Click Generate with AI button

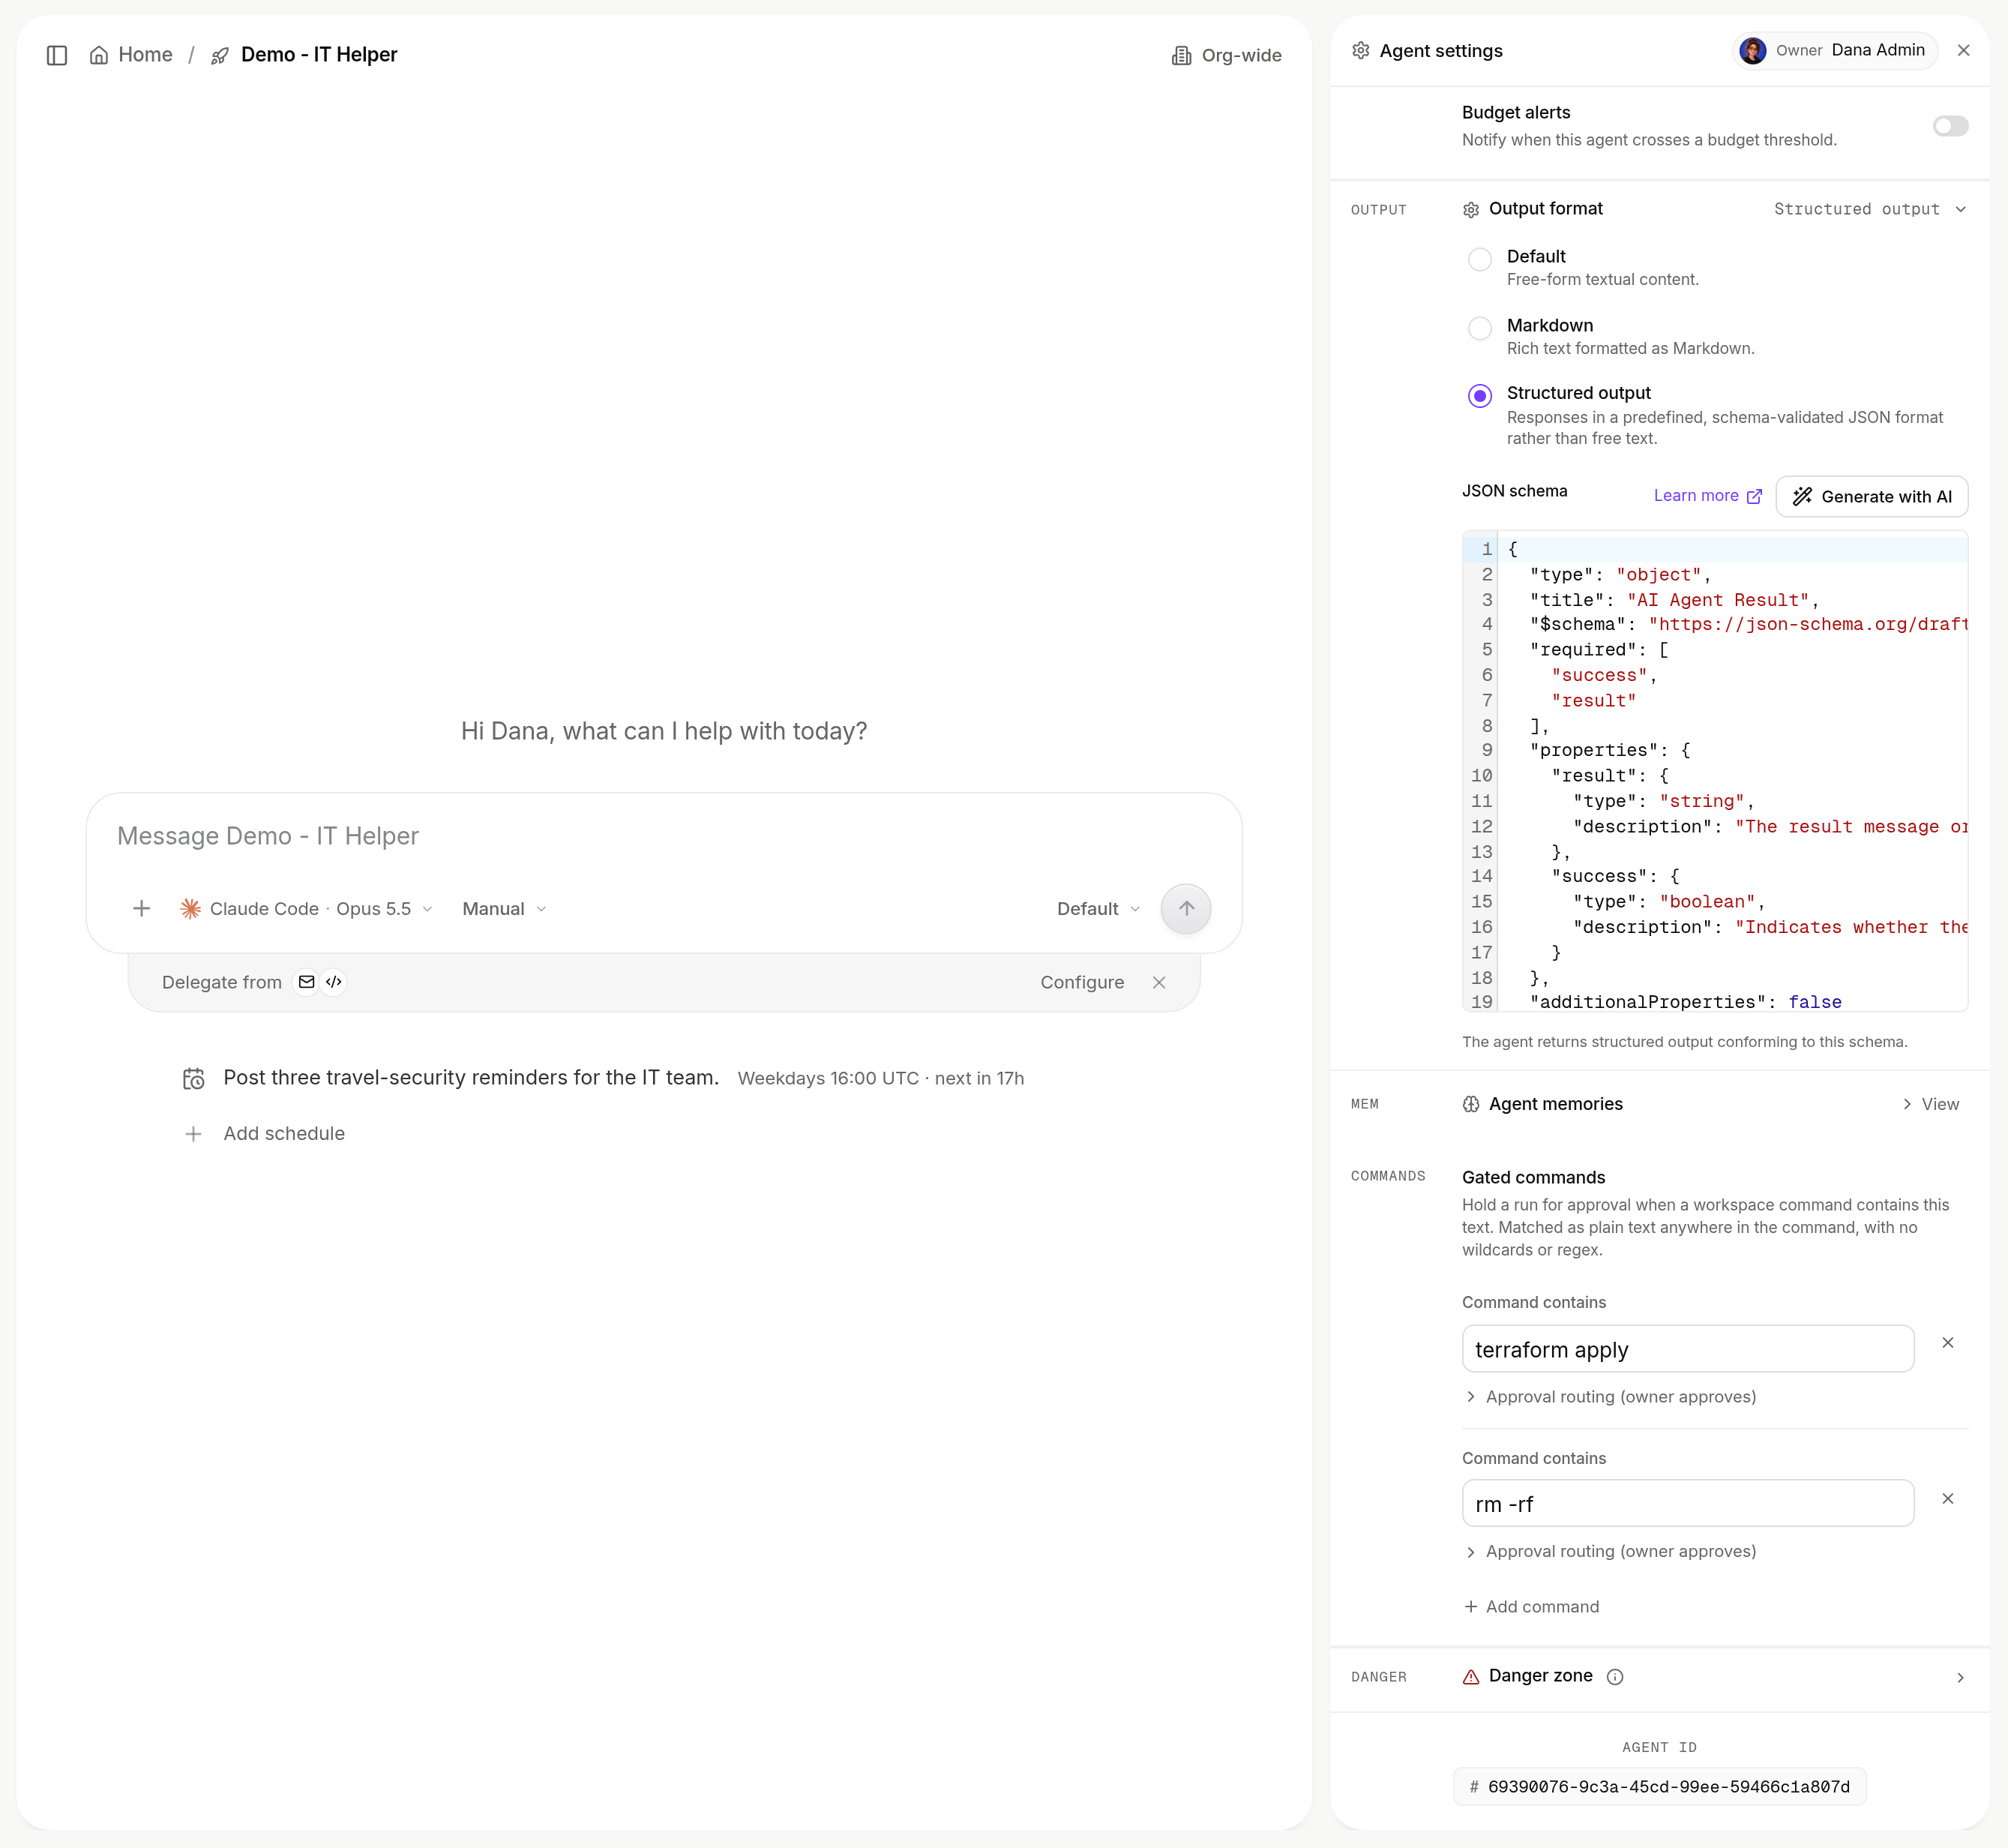point(1871,496)
